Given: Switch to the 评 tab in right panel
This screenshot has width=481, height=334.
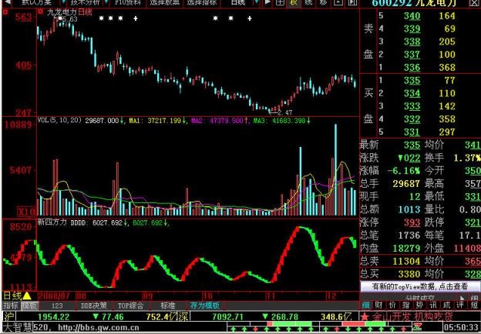Looking at the screenshot, I should pos(460,306).
